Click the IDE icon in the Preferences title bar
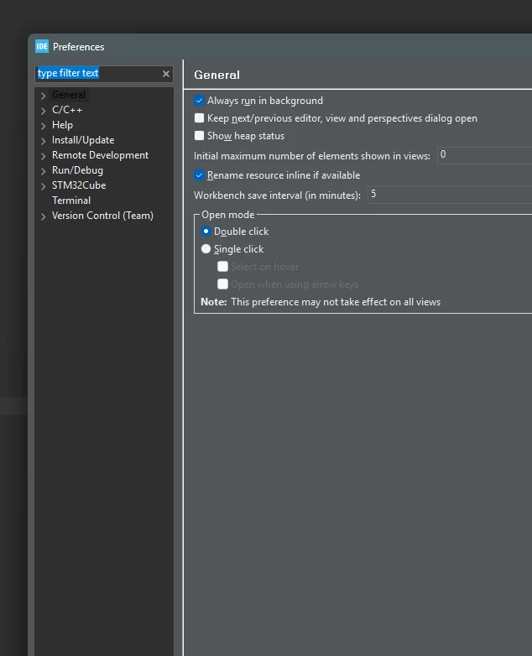 pos(42,46)
